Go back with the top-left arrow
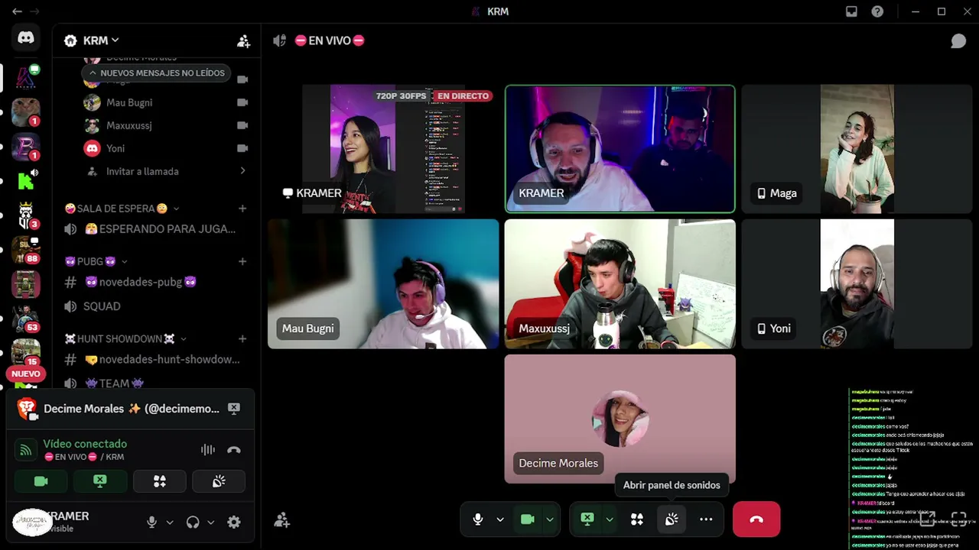This screenshot has height=550, width=979. click(17, 11)
